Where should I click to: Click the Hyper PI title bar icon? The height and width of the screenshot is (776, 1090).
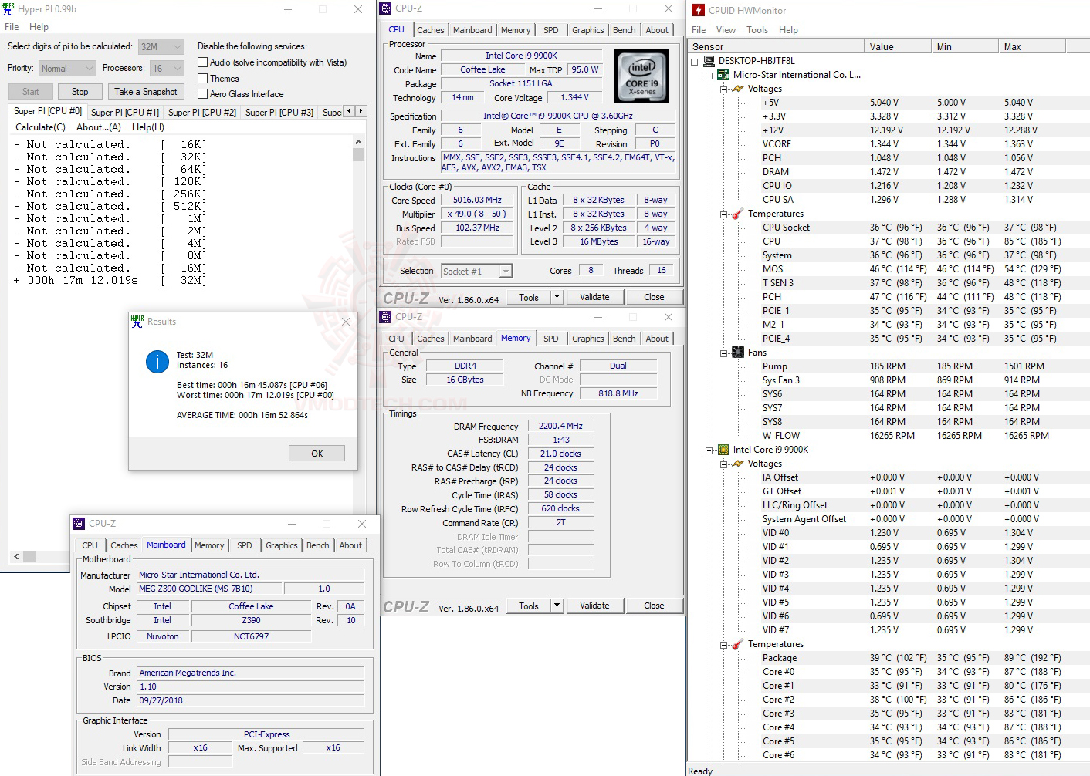pos(8,8)
